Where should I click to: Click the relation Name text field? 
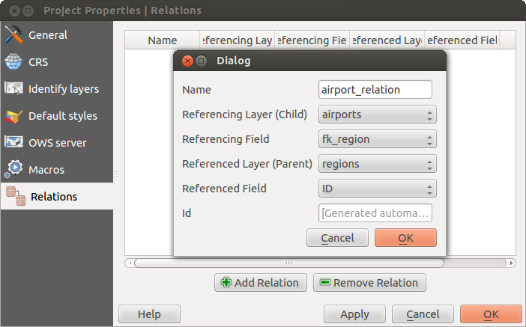[x=375, y=90]
